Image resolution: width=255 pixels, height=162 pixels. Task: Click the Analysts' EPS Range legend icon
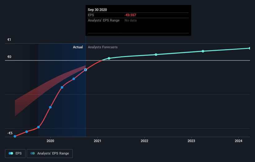[33, 153]
